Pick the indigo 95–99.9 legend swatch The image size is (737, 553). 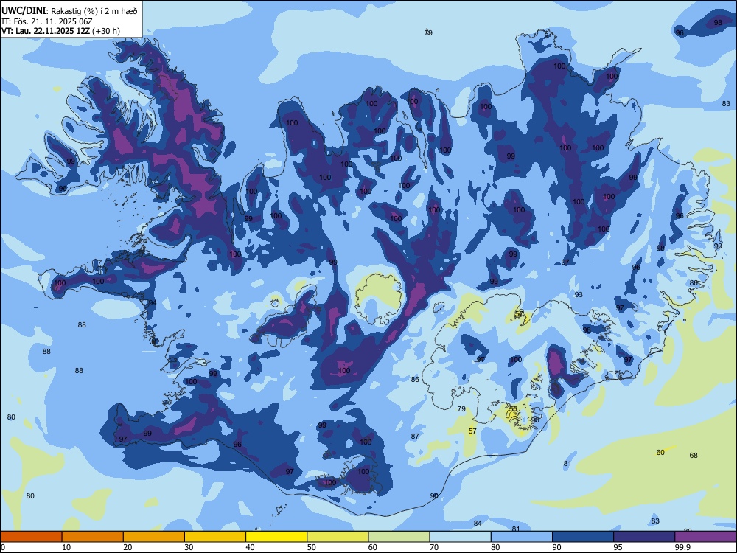[644, 537]
